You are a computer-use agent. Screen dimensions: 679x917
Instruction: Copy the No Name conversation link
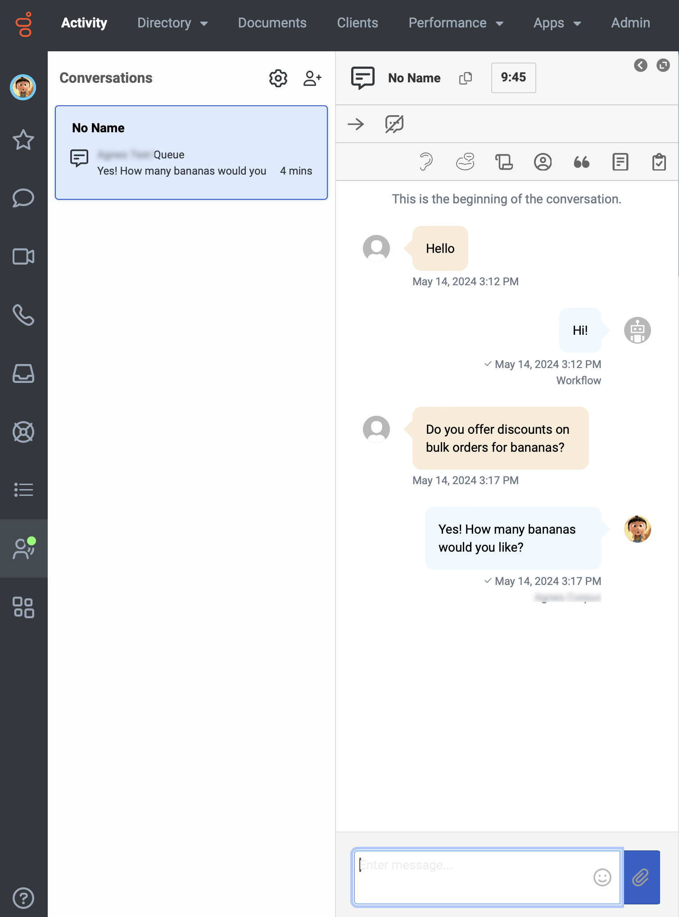[x=465, y=78]
